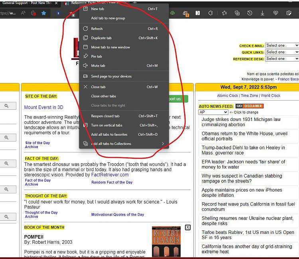Click the blue circular S extension icon
Viewport: 299px width, 259px height.
pos(58,13)
